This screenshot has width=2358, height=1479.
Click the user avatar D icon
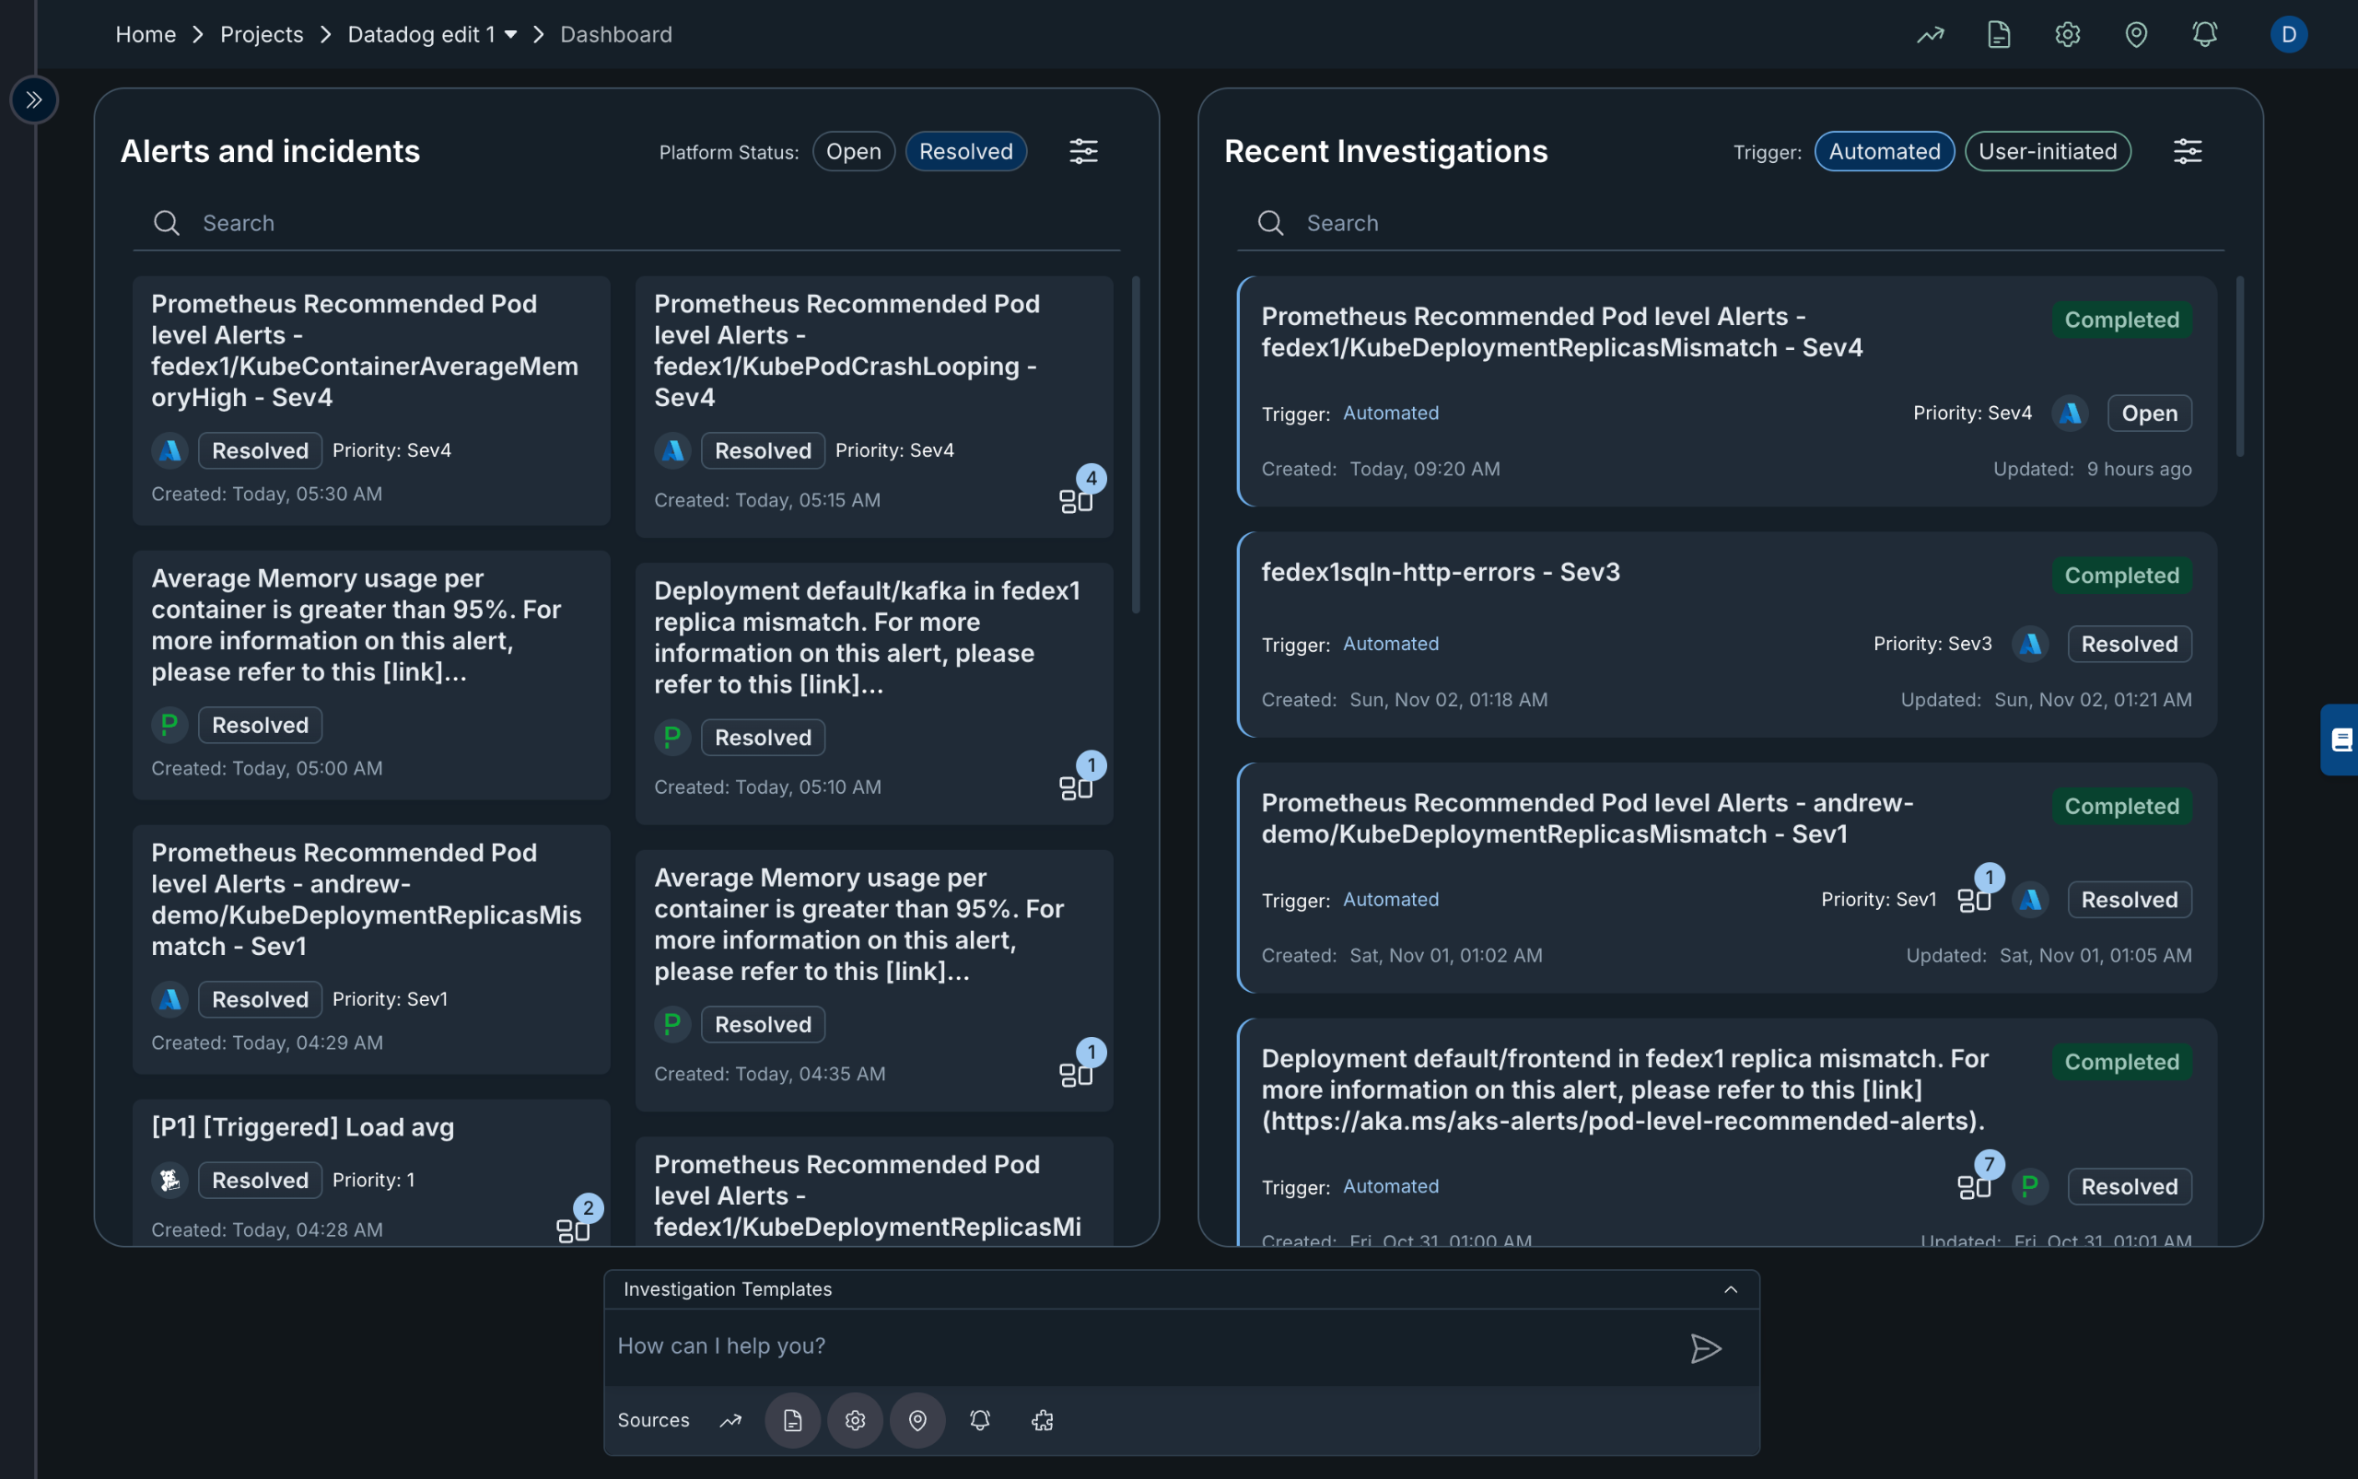coord(2288,35)
